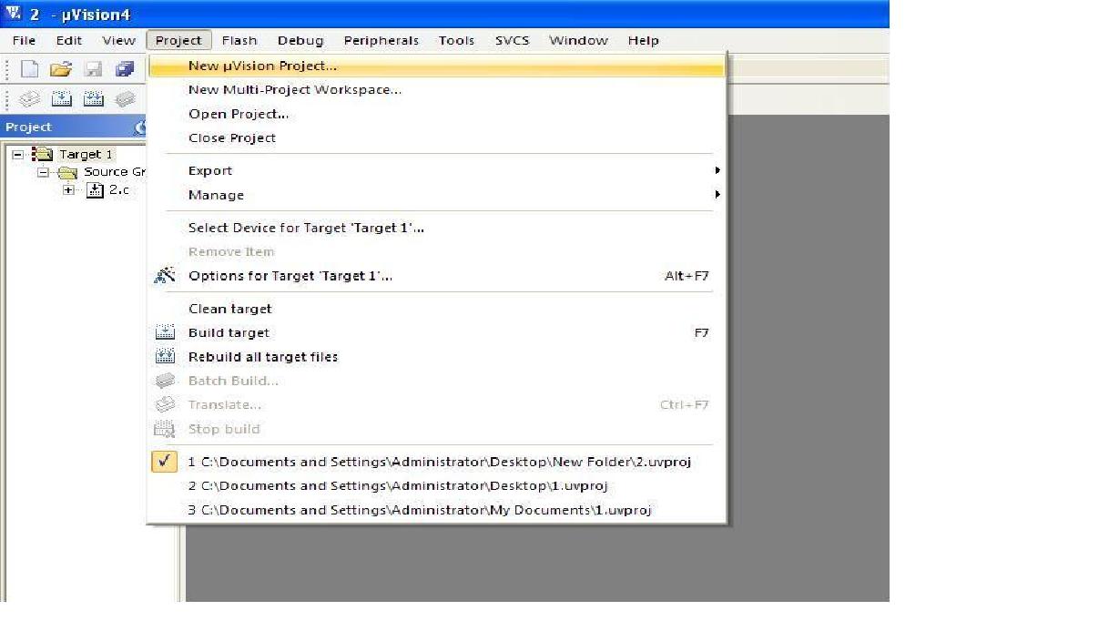Click the Build target menu icon

pos(165,333)
